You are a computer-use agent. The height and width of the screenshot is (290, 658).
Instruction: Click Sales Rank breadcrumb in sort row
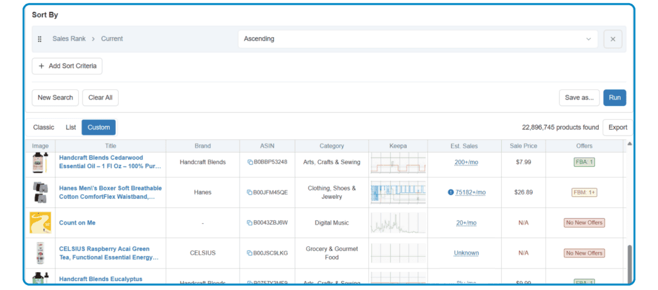tap(69, 39)
